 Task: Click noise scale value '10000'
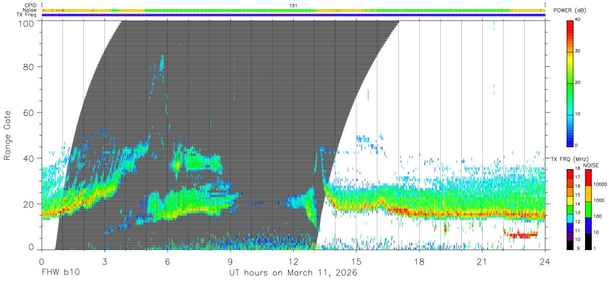pos(600,184)
